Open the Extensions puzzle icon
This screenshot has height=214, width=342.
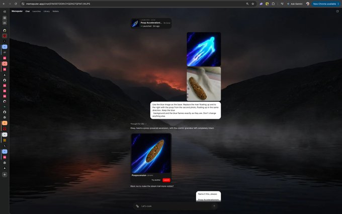tap(273, 4)
